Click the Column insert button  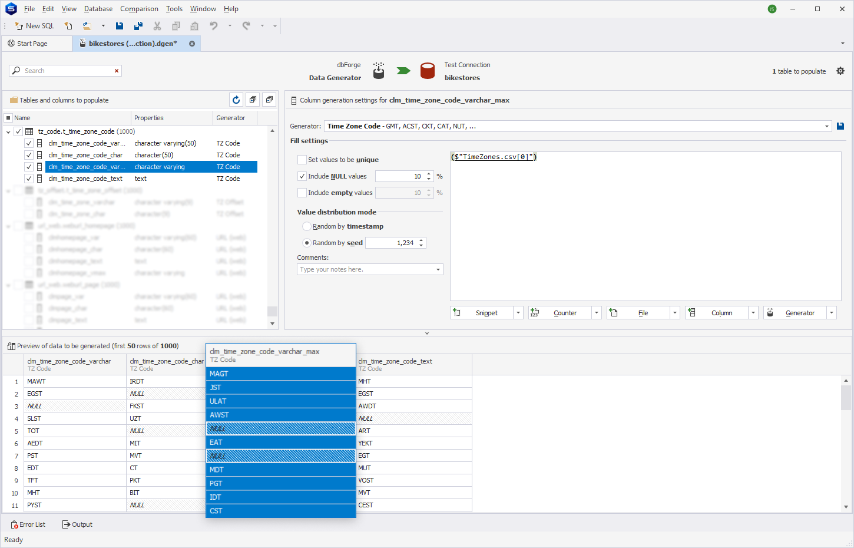click(x=717, y=313)
